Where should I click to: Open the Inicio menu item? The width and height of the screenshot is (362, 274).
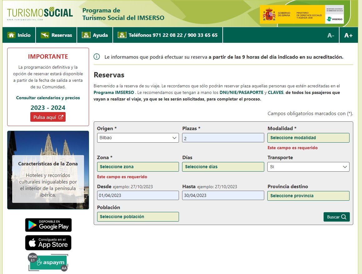[19, 35]
